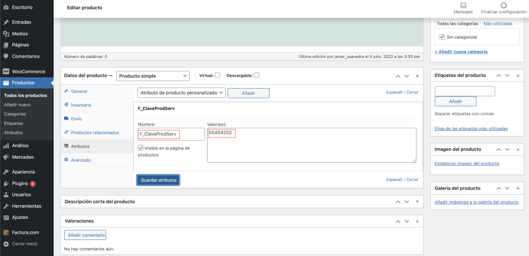The width and height of the screenshot is (529, 256).
Task: Click Elige de las etiquetas más utilizadas
Action: 471,128
